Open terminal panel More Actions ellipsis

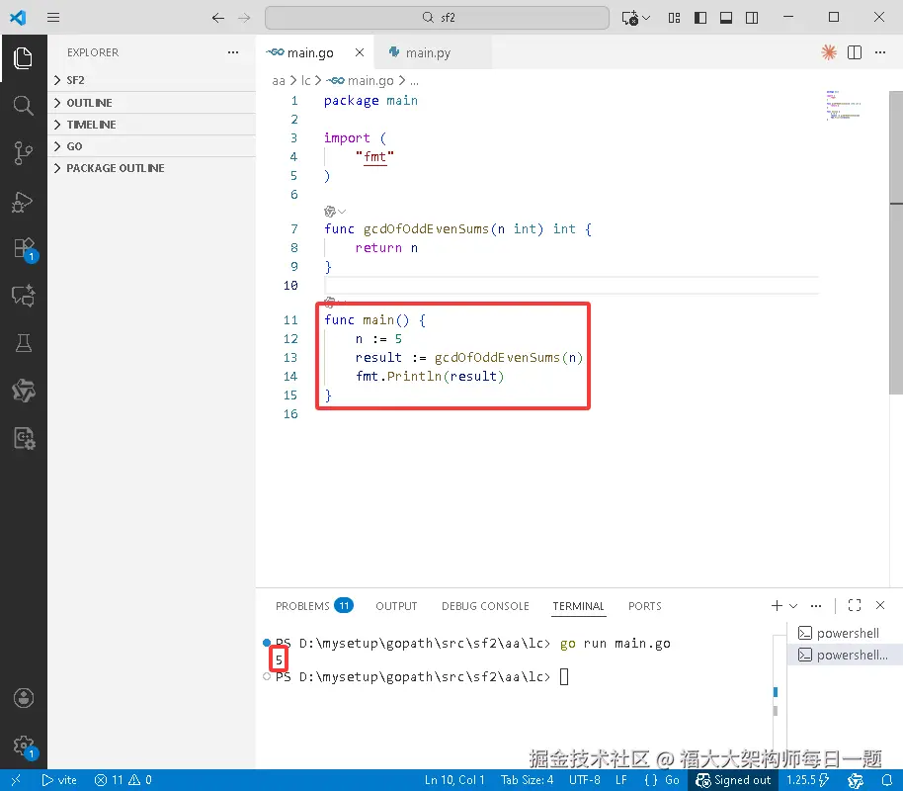[815, 605]
